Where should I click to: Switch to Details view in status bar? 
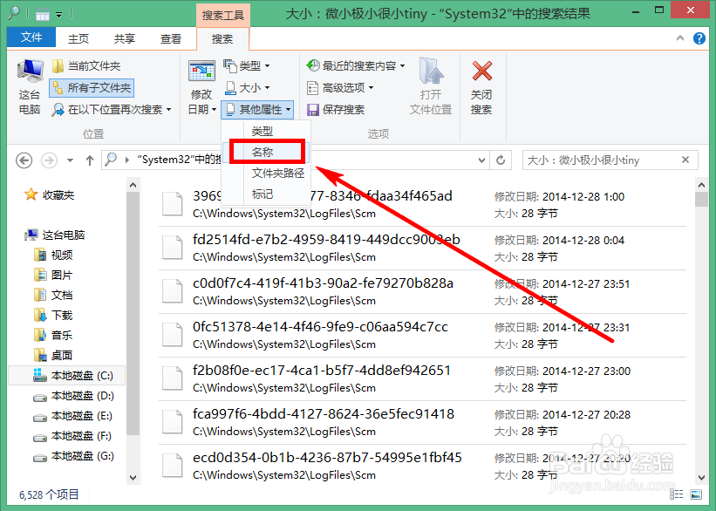(x=676, y=494)
